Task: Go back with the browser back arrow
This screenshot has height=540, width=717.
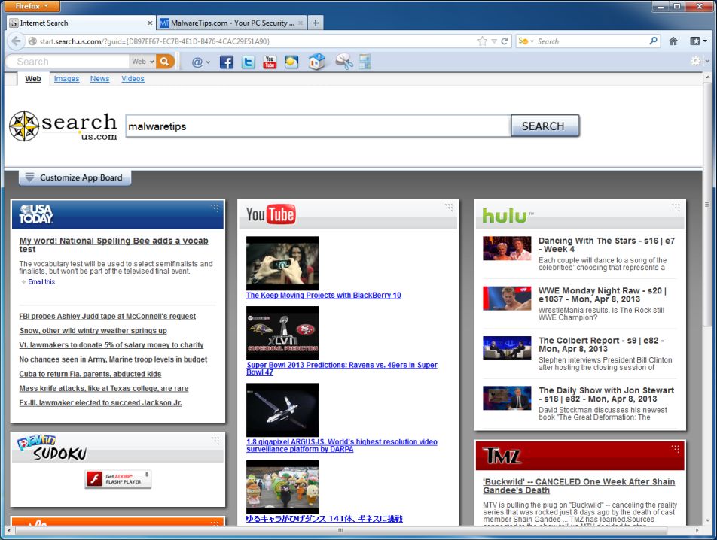Action: (x=16, y=41)
